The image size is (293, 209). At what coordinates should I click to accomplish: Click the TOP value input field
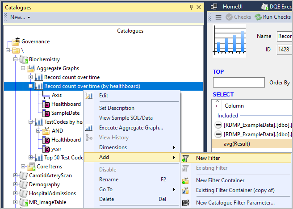239,82
